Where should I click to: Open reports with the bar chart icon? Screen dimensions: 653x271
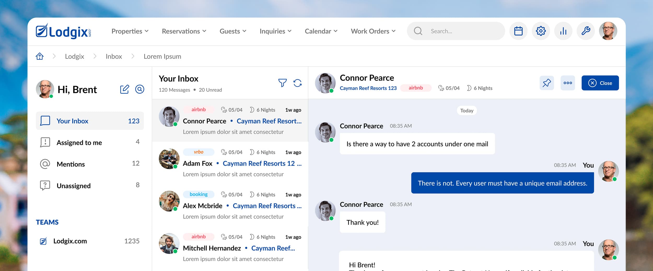pyautogui.click(x=563, y=31)
